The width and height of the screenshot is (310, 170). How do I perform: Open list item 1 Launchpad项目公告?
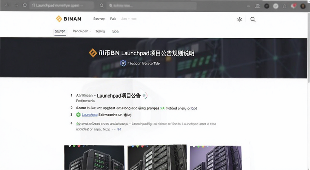pyautogui.click(x=119, y=96)
